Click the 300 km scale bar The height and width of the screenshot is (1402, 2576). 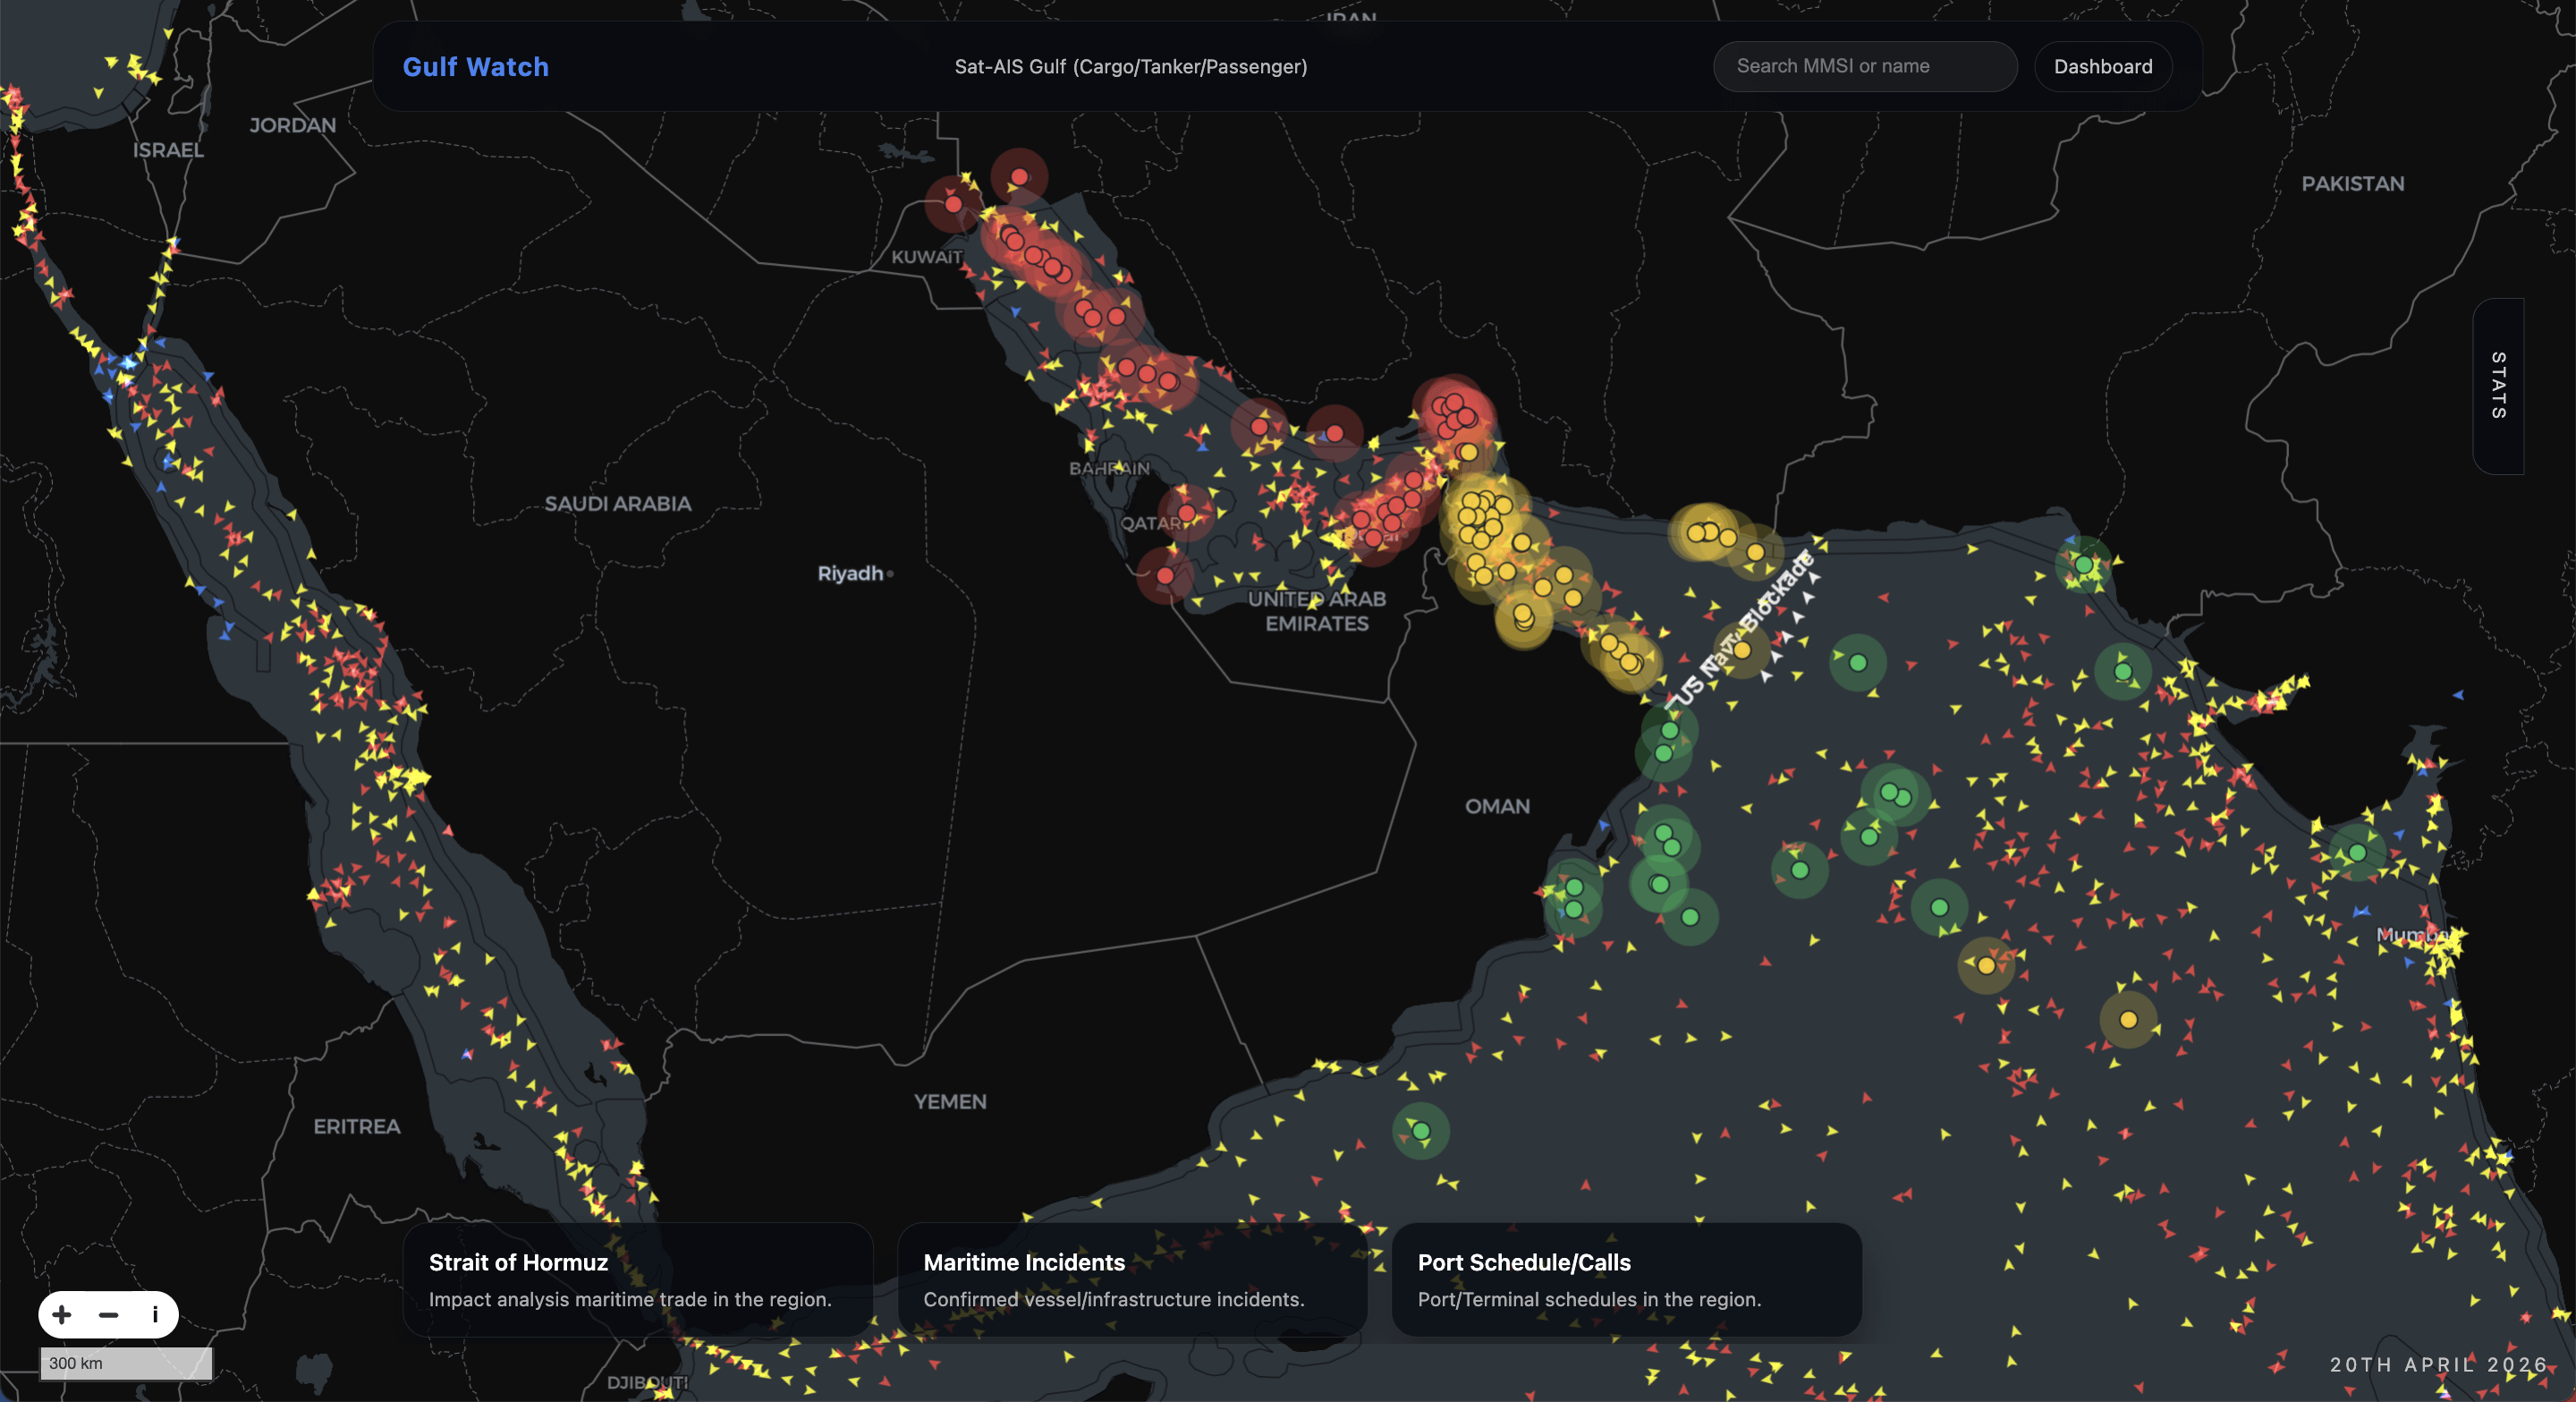coord(125,1363)
